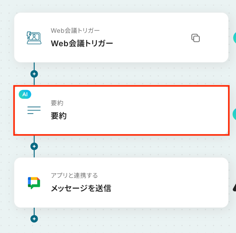The width and height of the screenshot is (236, 233).
Task: Click the bold 要約 title text
Action: pos(59,116)
